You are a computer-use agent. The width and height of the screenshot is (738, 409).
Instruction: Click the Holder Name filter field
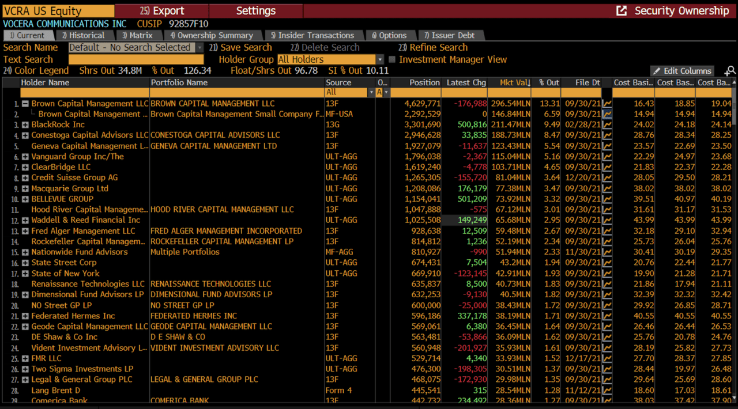coord(84,92)
